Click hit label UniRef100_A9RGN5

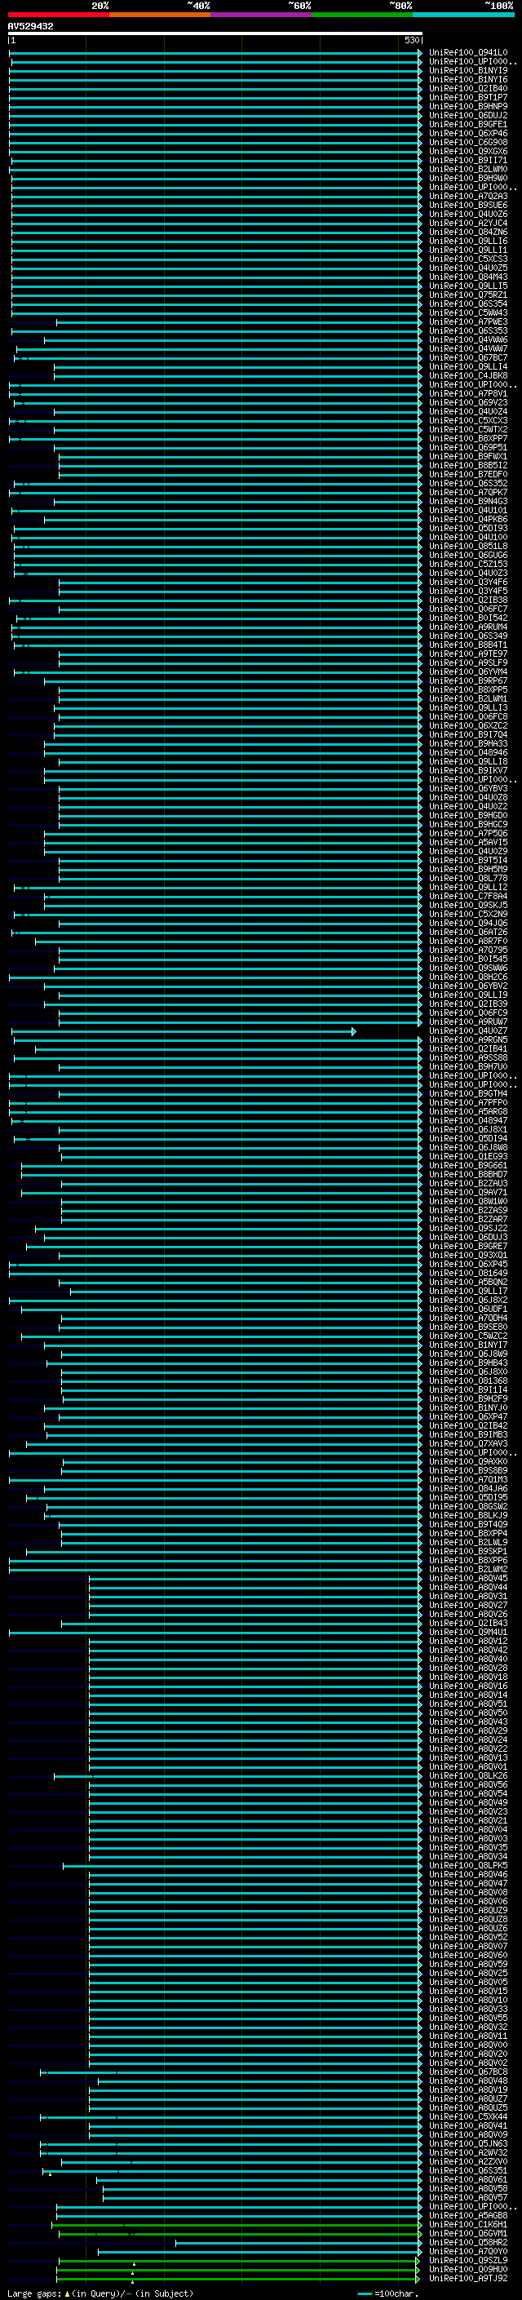pos(468,1040)
